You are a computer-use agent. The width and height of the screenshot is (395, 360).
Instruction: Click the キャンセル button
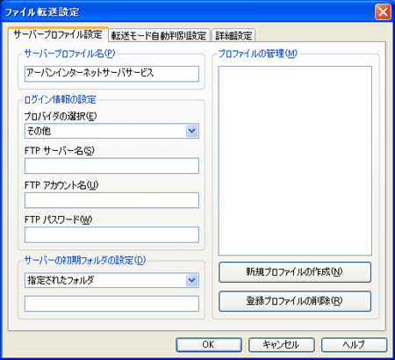pos(282,345)
